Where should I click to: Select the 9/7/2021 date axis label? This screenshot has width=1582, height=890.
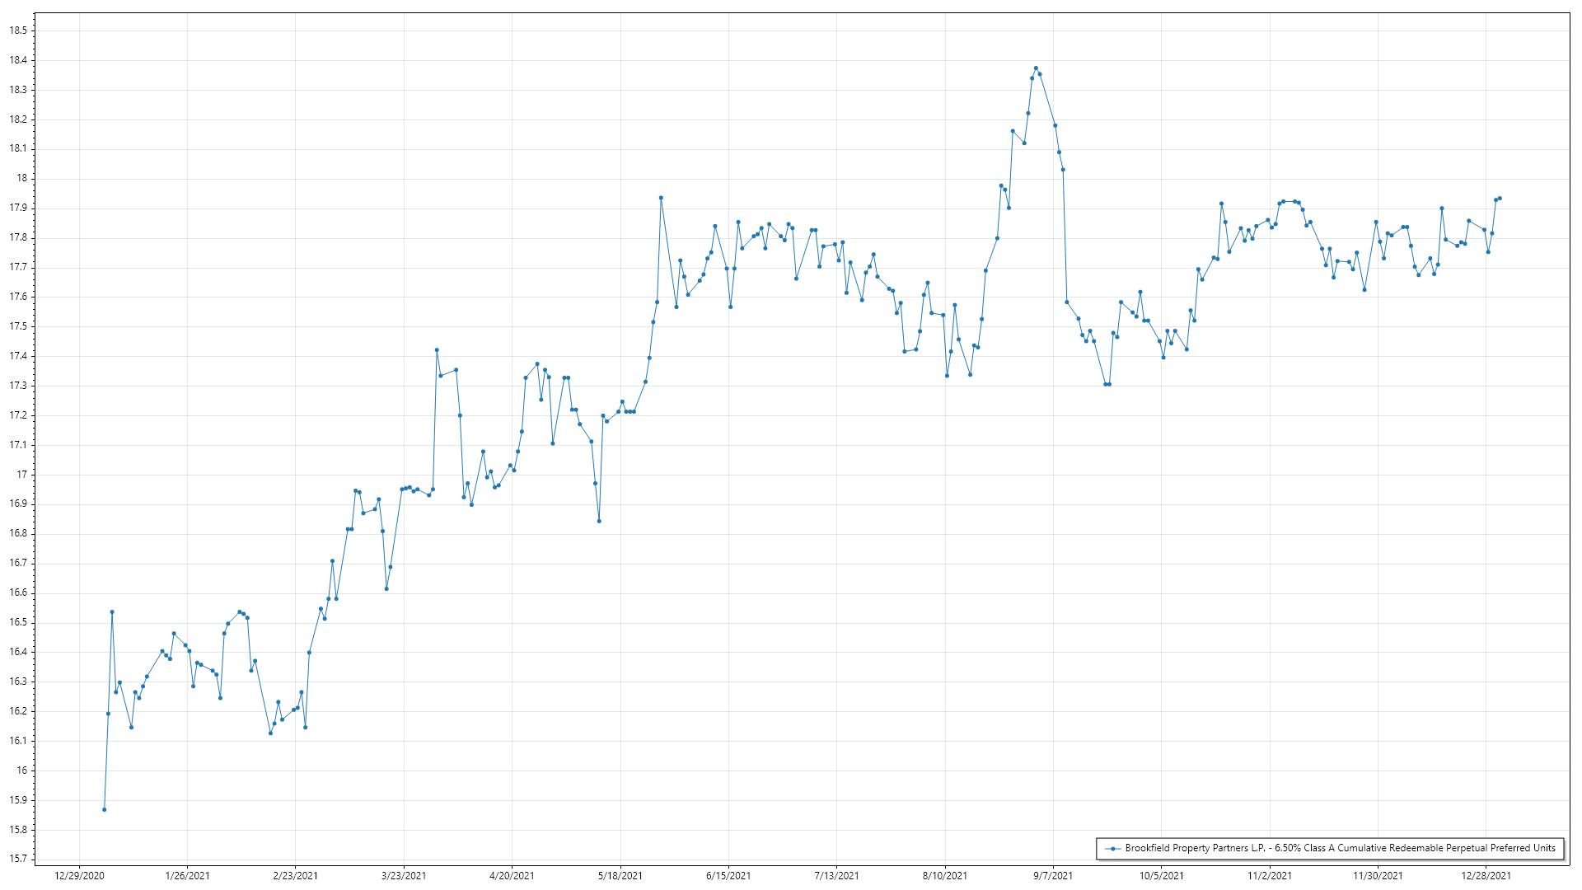click(x=1053, y=876)
